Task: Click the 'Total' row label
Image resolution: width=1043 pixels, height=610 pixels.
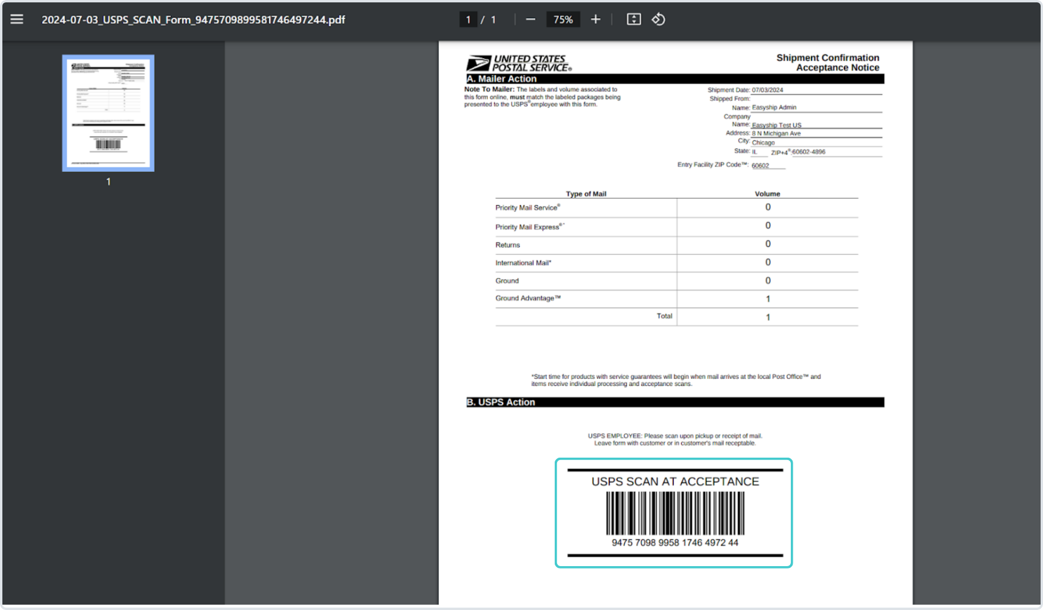Action: click(x=664, y=316)
